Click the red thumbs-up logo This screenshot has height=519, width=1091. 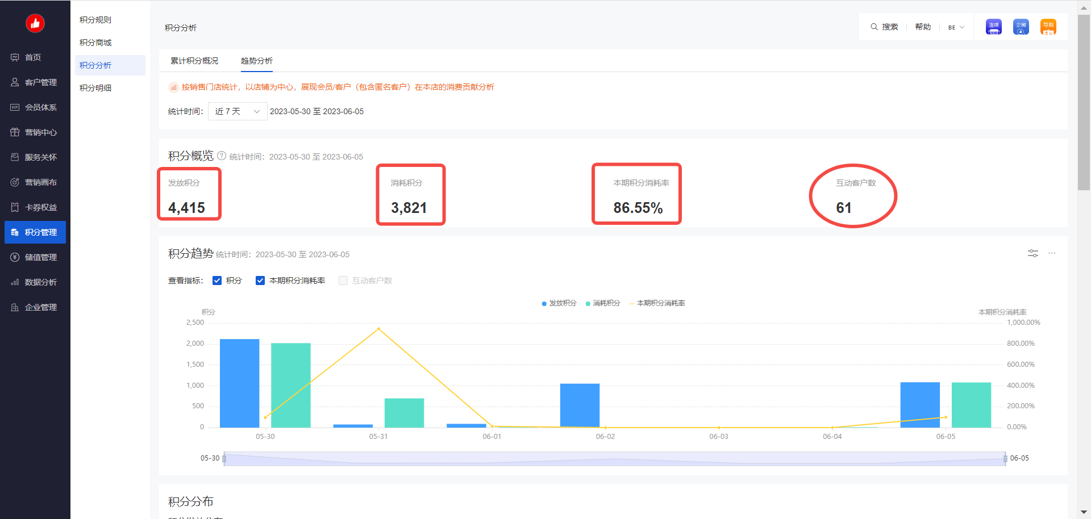(35, 23)
